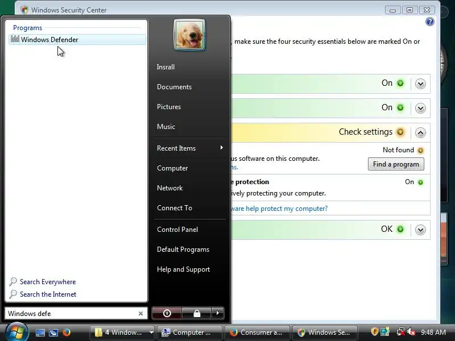This screenshot has width=455, height=341.
Task: Open Documents from Start menu
Action: pos(174,87)
